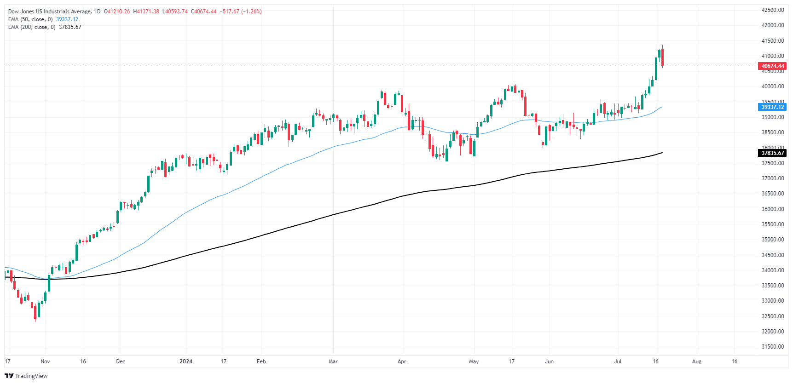The image size is (793, 384).
Task: Click the 35000.00 level on price axis
Action: point(773,240)
